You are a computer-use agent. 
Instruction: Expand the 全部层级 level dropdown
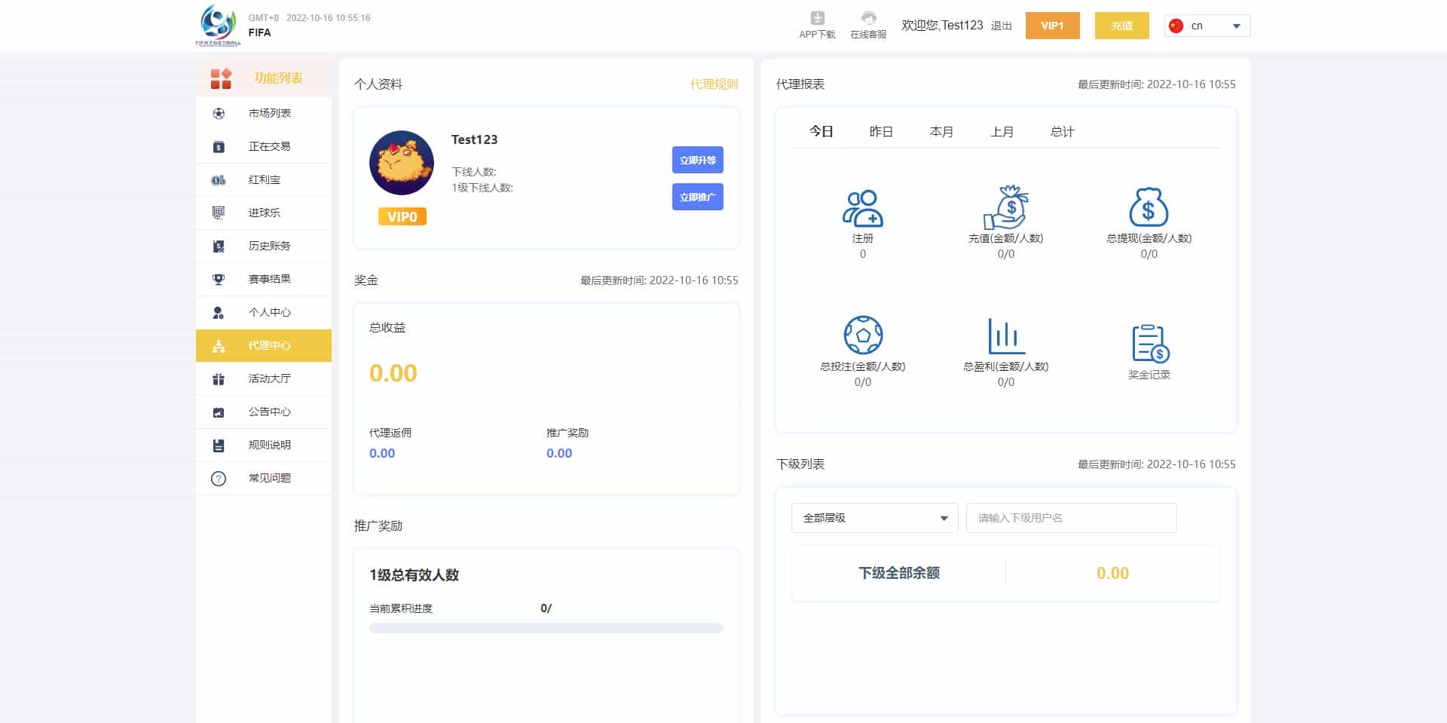(874, 518)
